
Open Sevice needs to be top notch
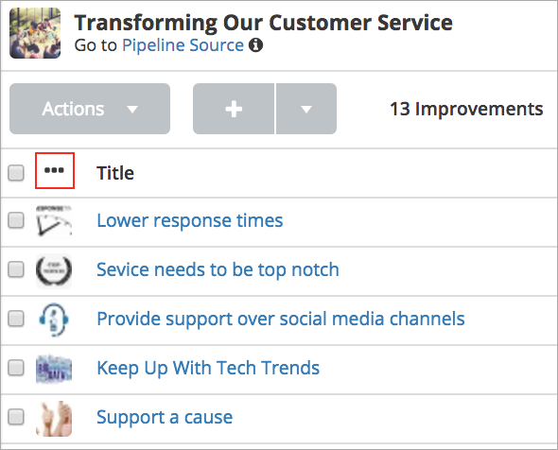(218, 269)
